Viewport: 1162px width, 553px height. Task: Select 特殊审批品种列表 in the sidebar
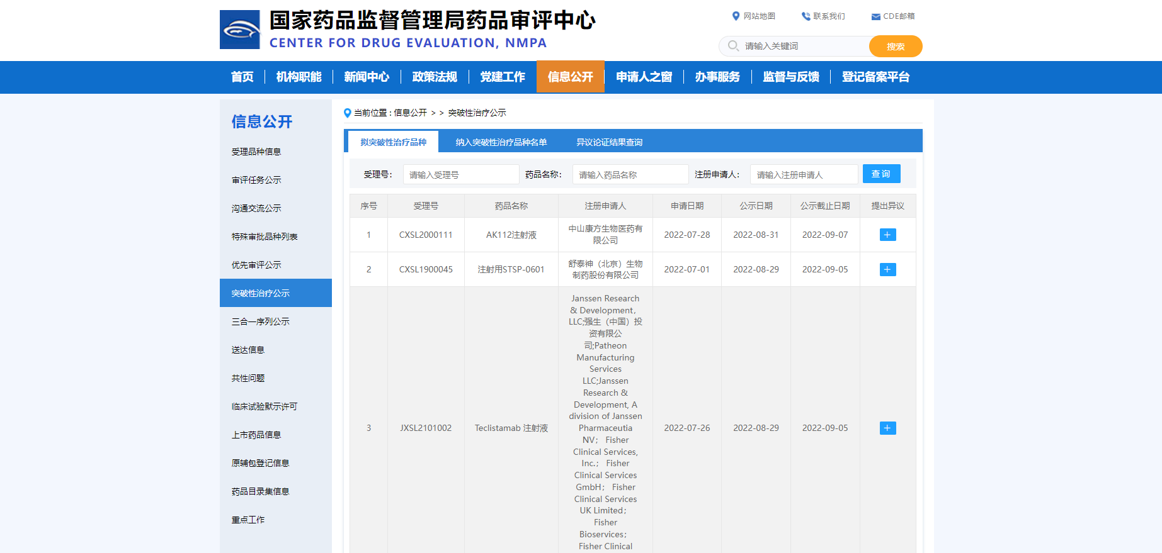[276, 237]
